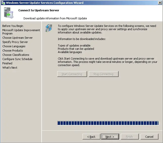Select Choose Upstream Server step
163x143 pixels.
click(17, 38)
